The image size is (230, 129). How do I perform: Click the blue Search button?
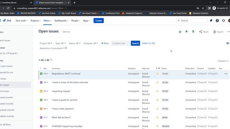[x=135, y=43]
